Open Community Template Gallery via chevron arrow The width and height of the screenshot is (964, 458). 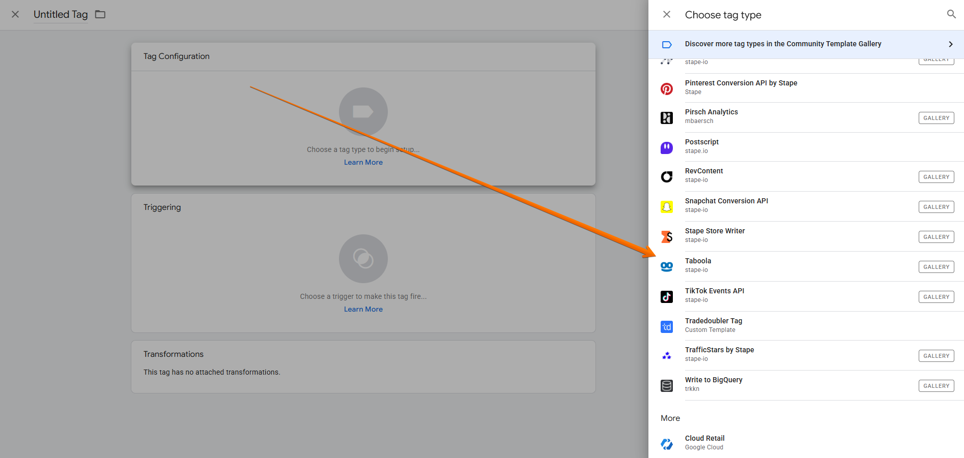coord(950,44)
